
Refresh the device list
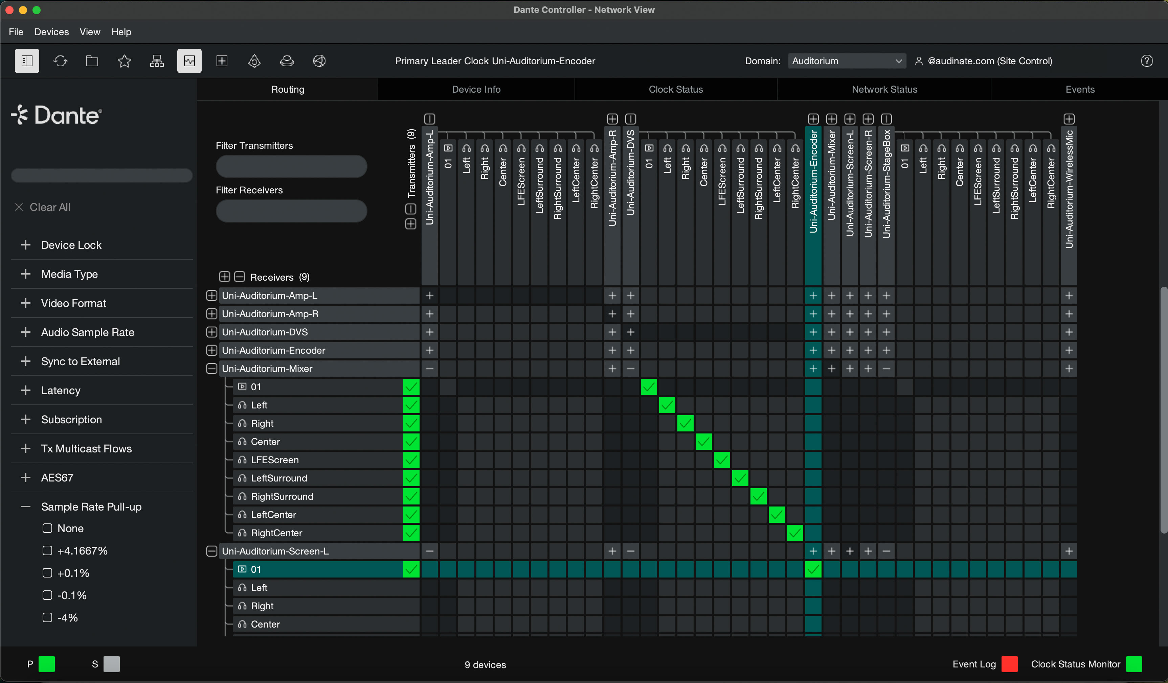click(60, 61)
